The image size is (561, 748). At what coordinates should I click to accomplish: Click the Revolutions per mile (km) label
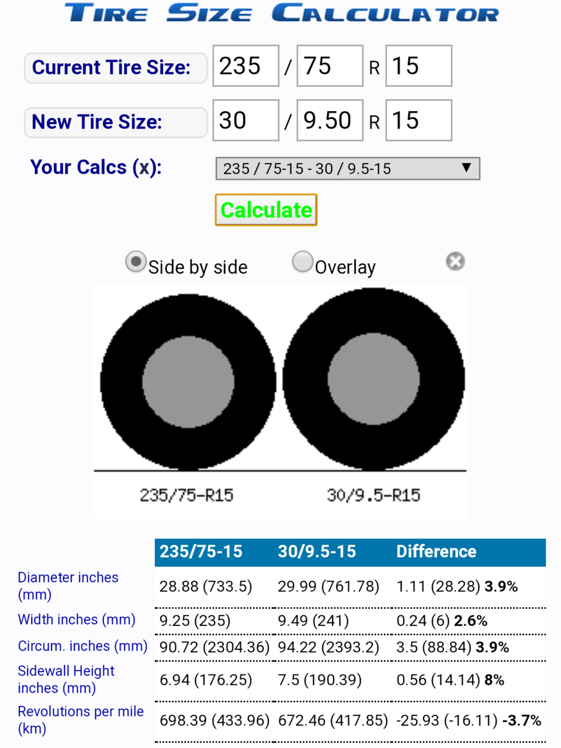(81, 720)
